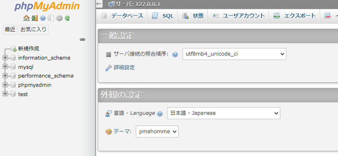Switch to the SQL tab

162,16
